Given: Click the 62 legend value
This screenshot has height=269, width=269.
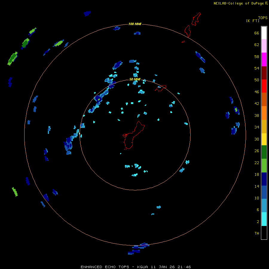Looking at the screenshot, I should click(257, 45).
